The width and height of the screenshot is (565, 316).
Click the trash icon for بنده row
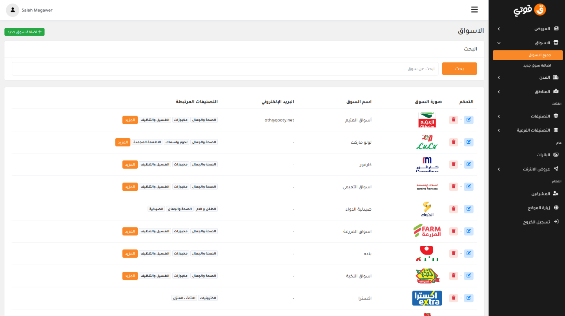pyautogui.click(x=454, y=253)
